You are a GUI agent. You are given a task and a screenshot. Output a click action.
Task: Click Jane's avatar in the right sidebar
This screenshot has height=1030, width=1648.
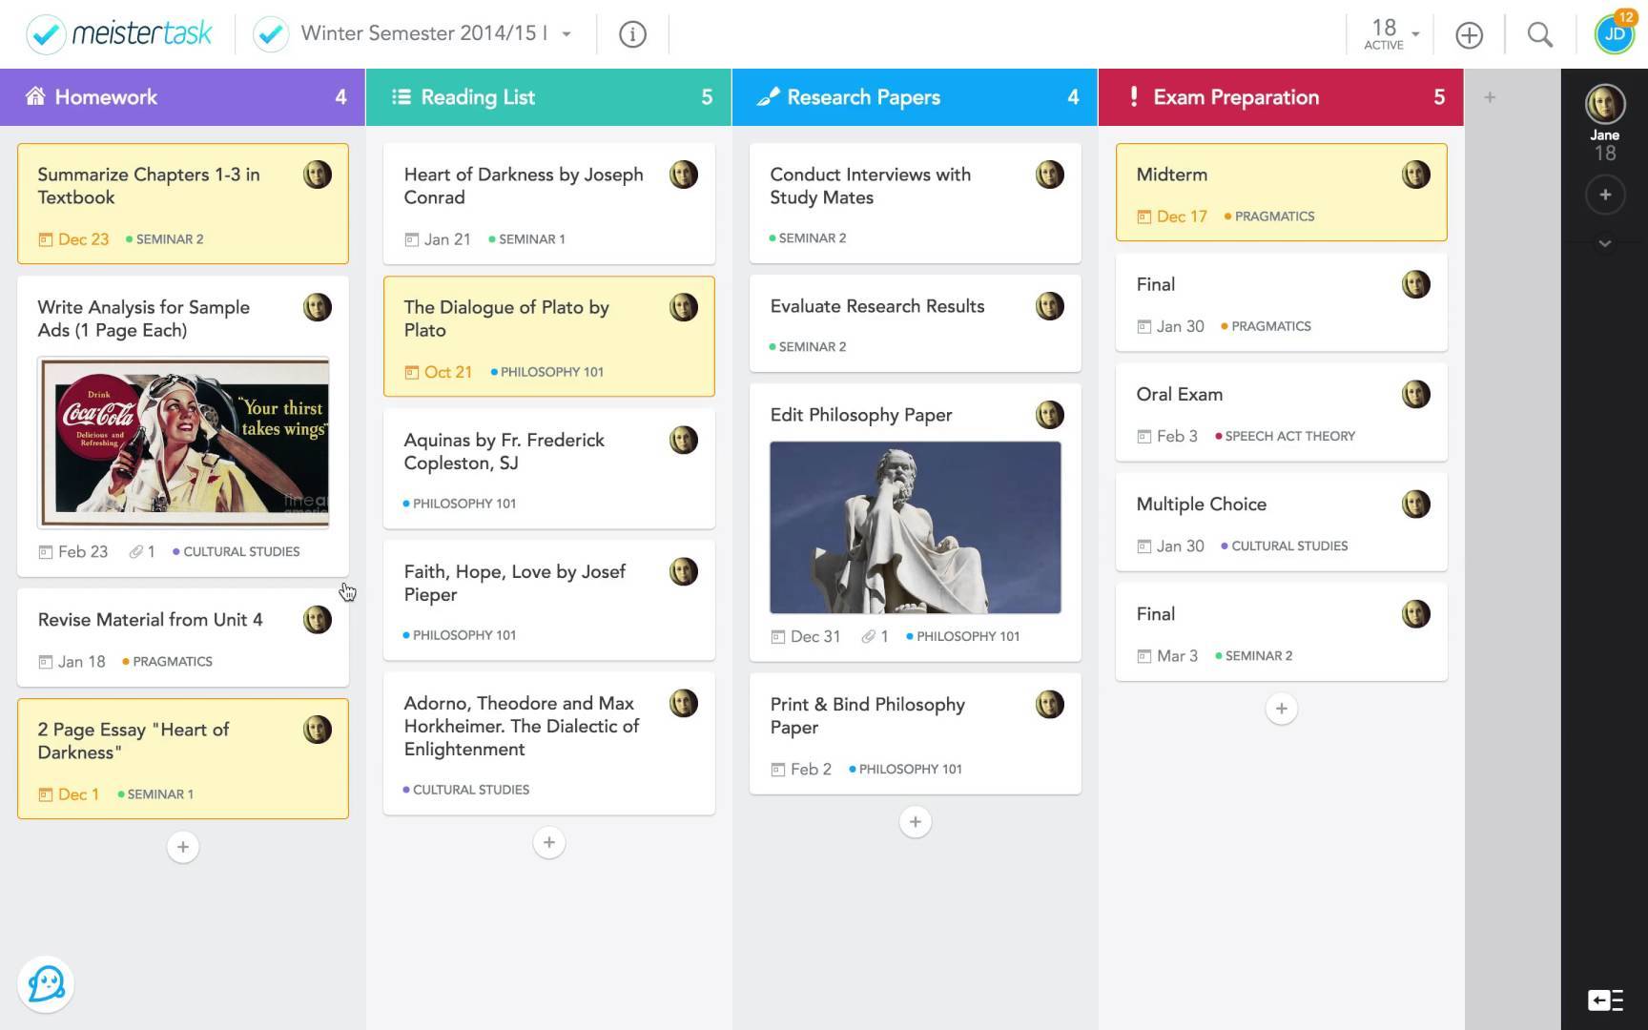(x=1605, y=104)
